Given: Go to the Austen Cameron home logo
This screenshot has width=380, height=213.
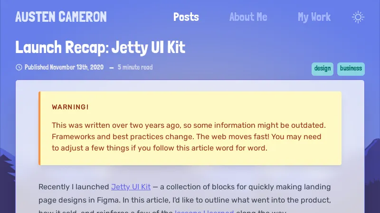Looking at the screenshot, I should coord(61,17).
